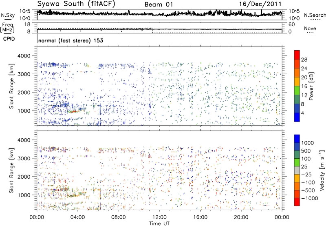Click the '28' power colorbar label
The image size is (326, 226).
tap(304, 60)
